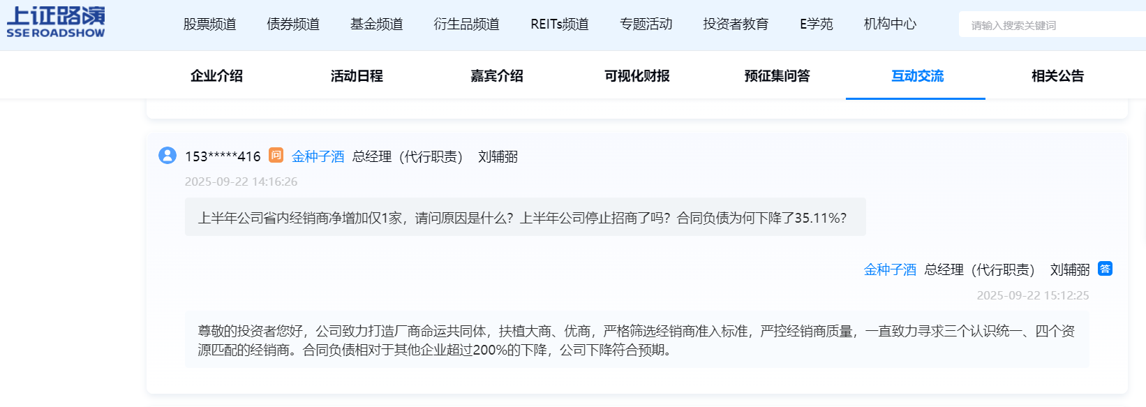Click the SSE Roadshow logo
Image resolution: width=1146 pixels, height=407 pixels.
[x=56, y=22]
